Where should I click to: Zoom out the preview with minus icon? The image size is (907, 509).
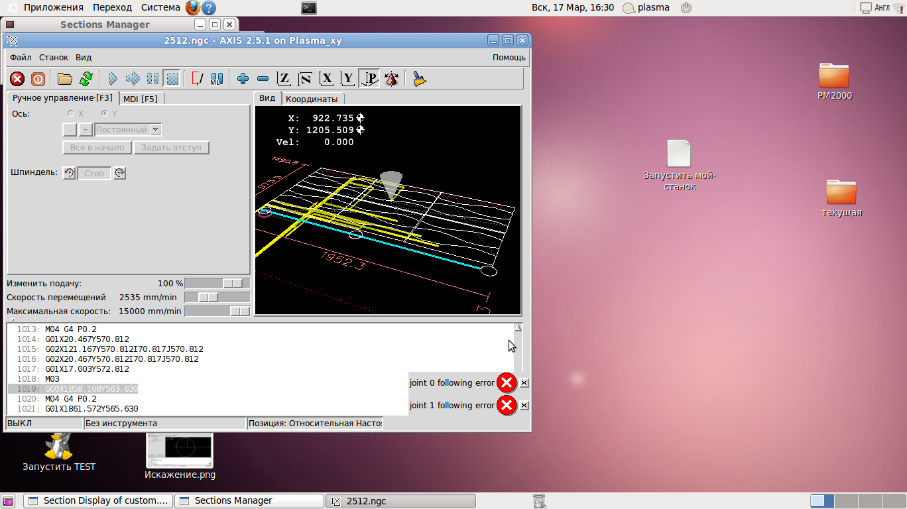coord(263,80)
